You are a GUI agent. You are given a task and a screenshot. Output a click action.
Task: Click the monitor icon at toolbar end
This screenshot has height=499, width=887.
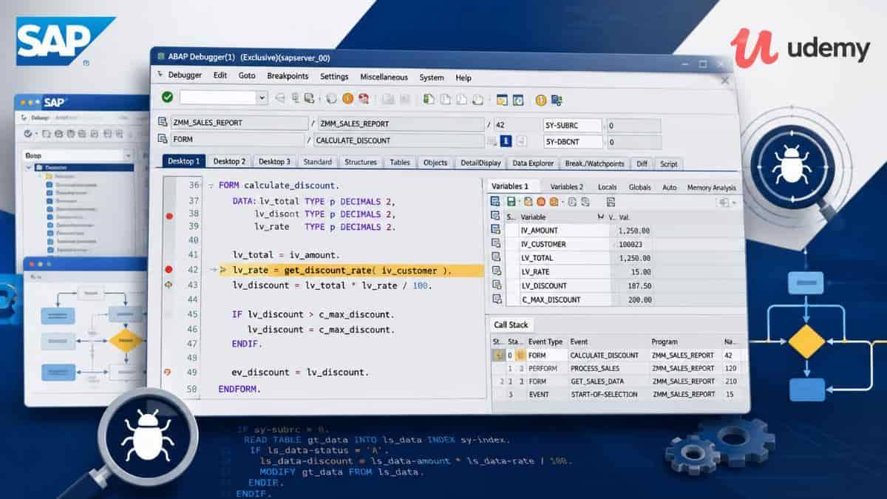(557, 99)
